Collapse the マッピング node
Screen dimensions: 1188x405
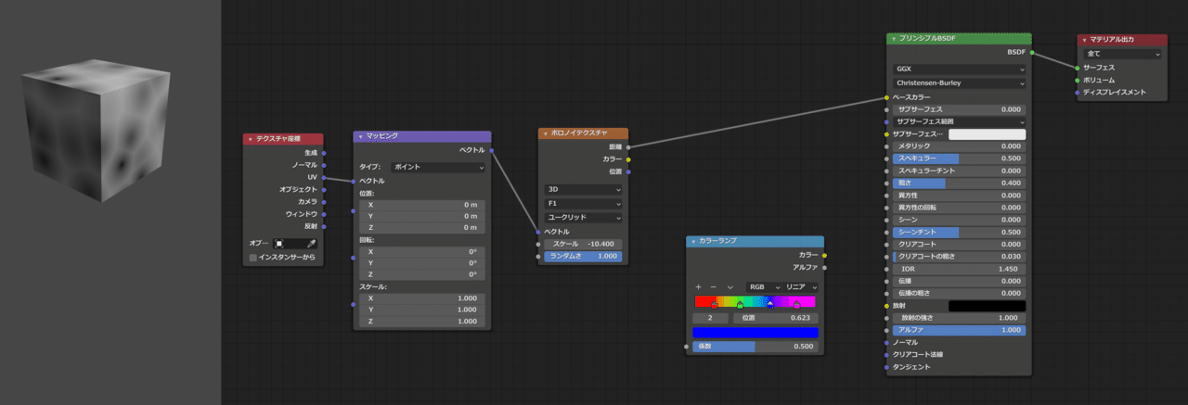coord(360,136)
